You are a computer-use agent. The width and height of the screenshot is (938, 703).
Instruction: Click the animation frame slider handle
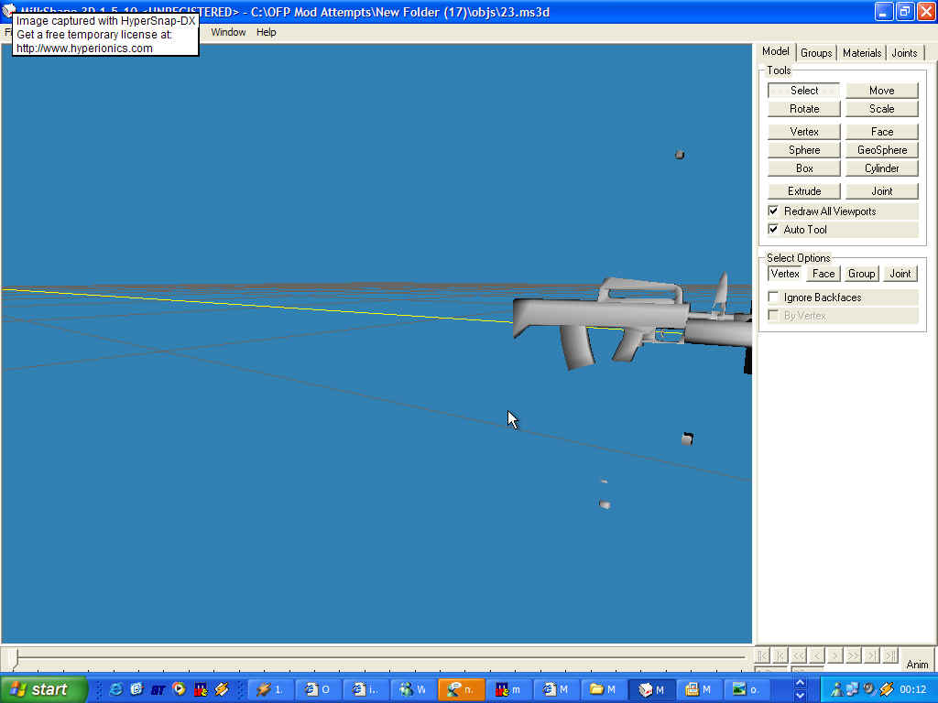pos(13,656)
